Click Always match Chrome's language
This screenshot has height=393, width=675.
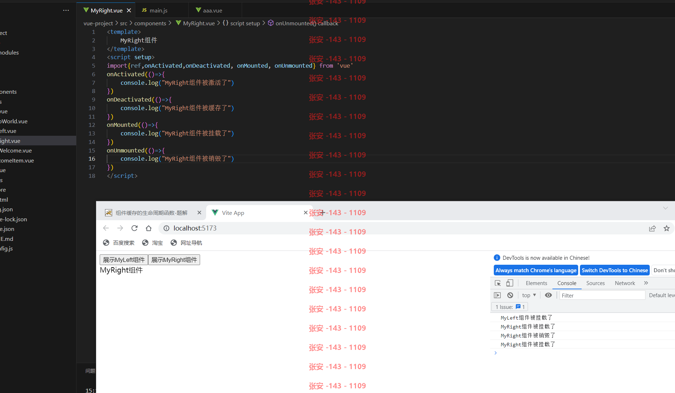(x=536, y=270)
